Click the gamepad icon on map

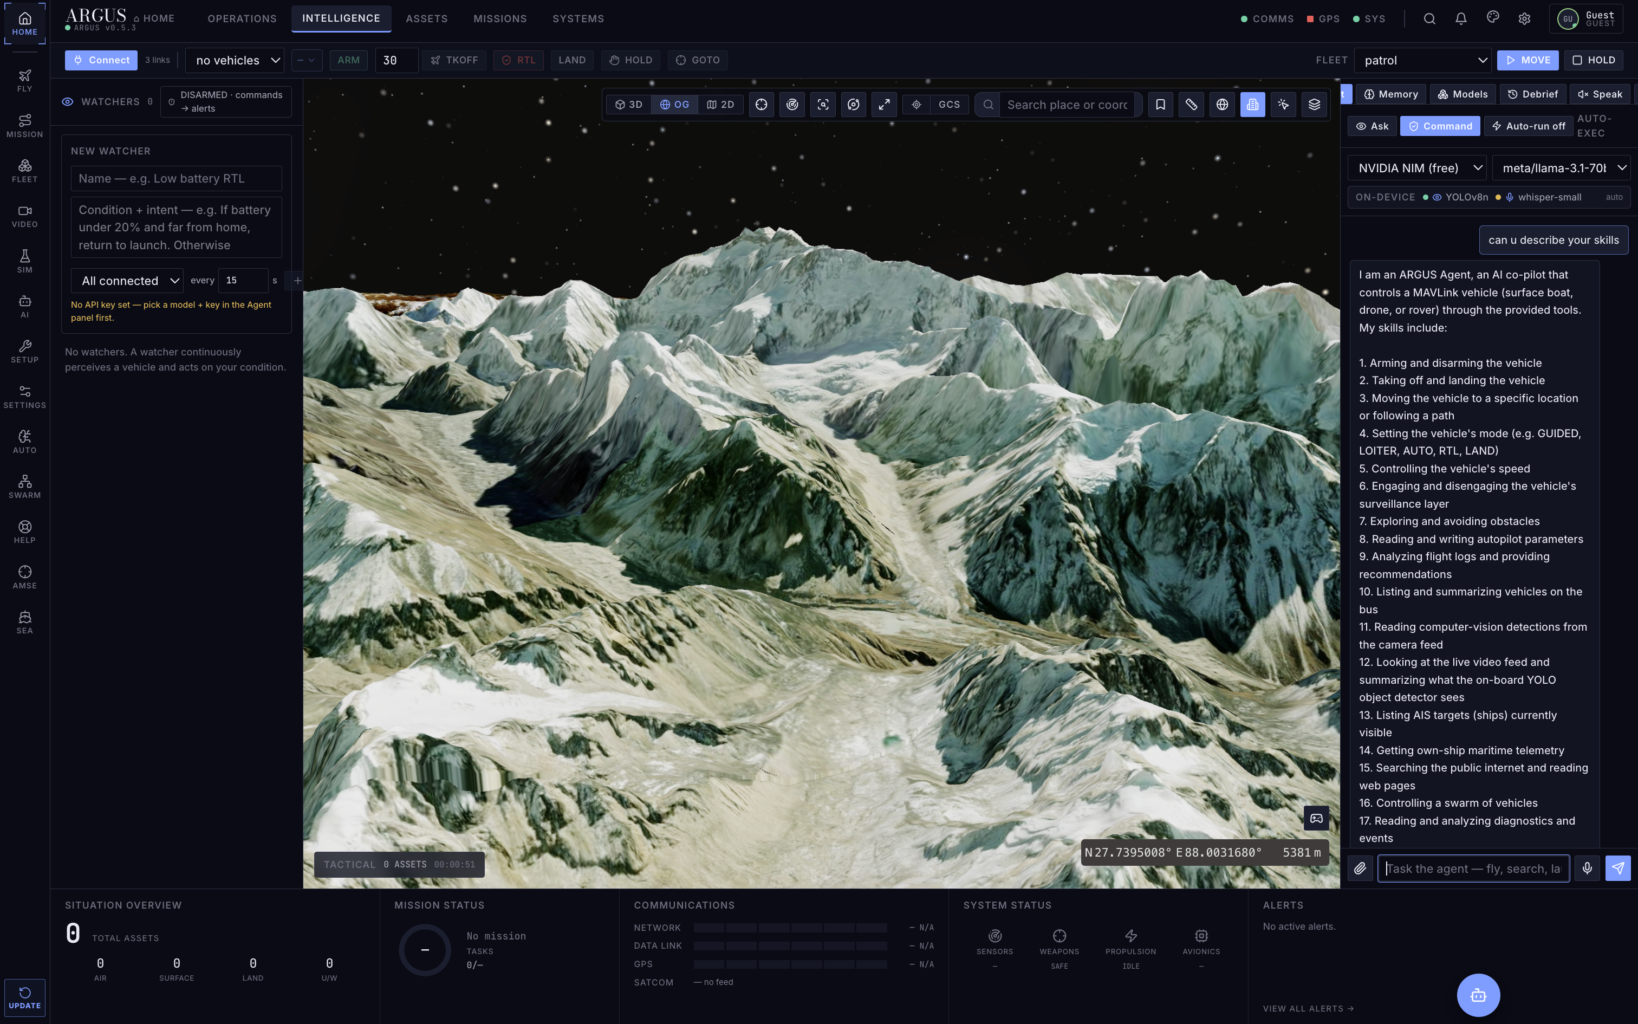1316,818
